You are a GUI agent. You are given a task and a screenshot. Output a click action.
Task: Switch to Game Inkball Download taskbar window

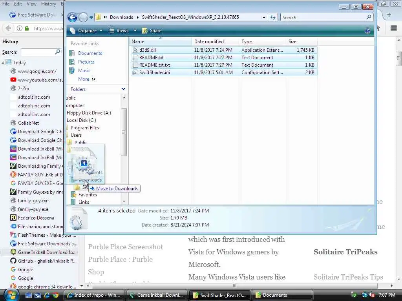157,296
